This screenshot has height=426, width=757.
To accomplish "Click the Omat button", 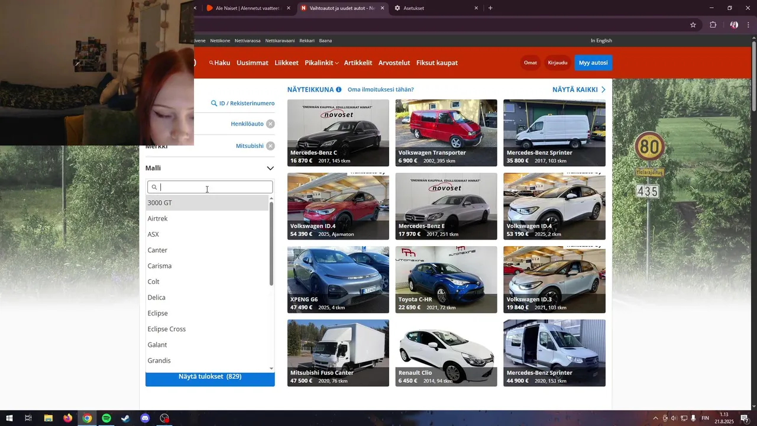I will 530,63.
